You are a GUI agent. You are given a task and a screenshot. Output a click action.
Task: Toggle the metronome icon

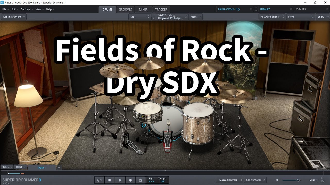click(x=141, y=180)
